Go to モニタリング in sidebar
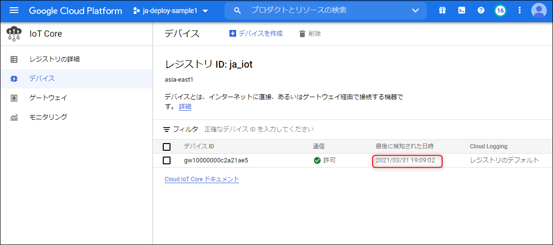Viewport: 553px width, 245px height. (x=48, y=117)
